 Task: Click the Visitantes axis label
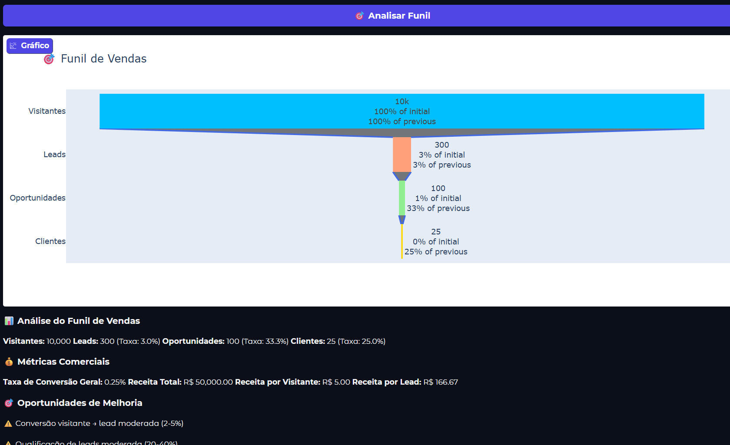coord(47,111)
